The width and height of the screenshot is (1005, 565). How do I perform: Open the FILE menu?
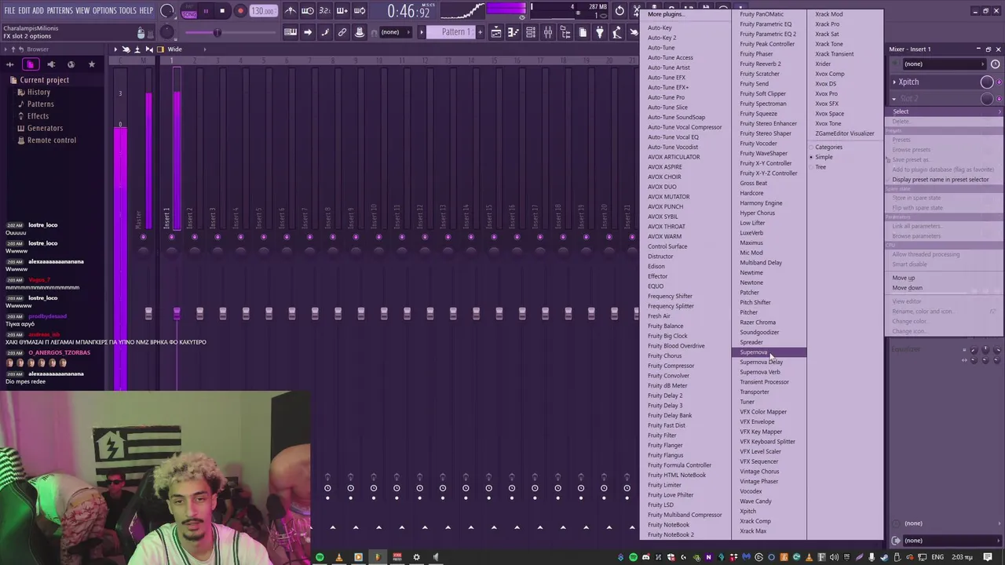[x=9, y=10]
